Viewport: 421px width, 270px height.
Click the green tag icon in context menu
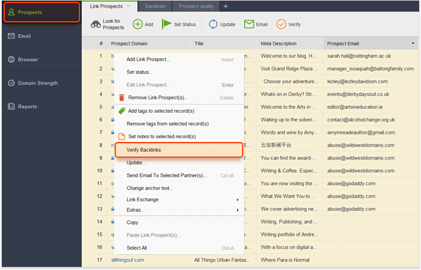(x=121, y=110)
